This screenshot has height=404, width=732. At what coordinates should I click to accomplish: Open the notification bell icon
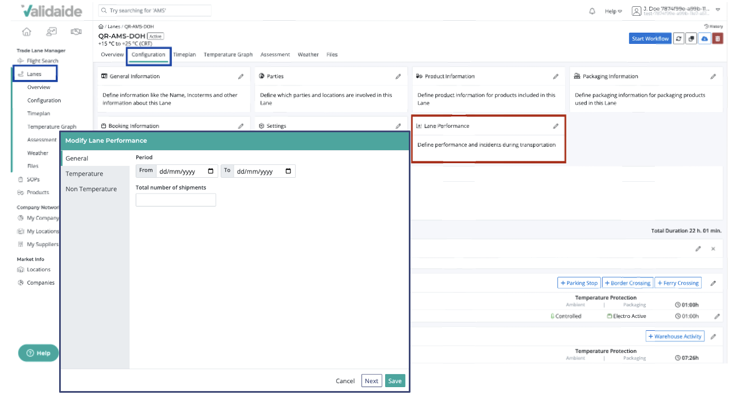point(592,10)
